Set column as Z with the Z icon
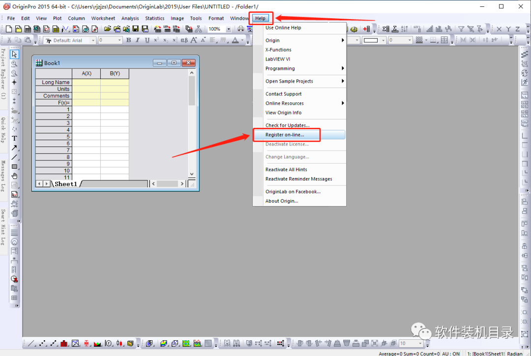This screenshot has width=531, height=356. pos(518,29)
